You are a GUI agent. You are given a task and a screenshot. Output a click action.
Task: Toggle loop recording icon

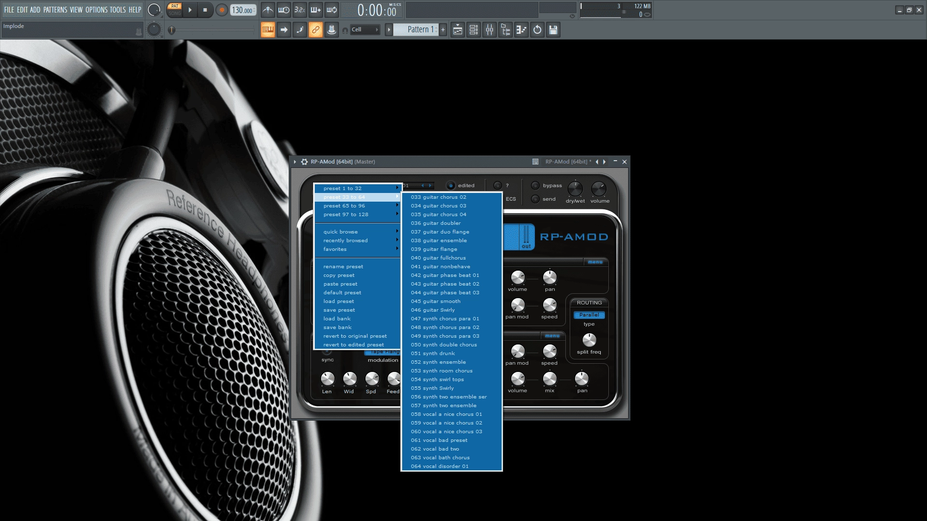point(332,10)
